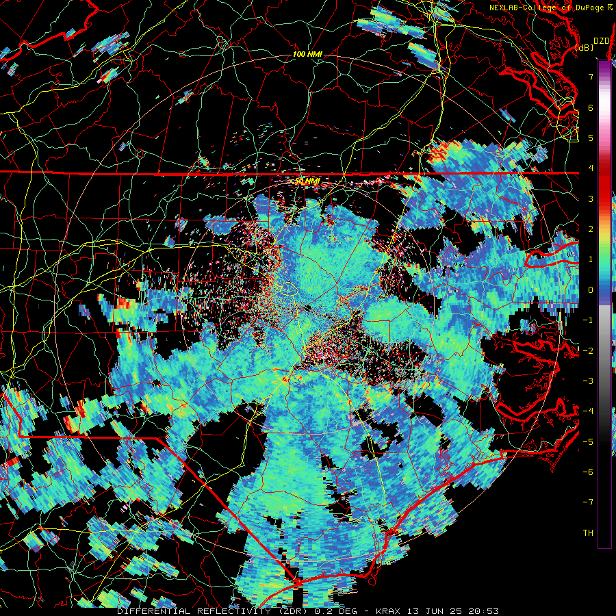This screenshot has width=616, height=616.
Task: Click the "[dB]" unit label above scale
Action: click(x=584, y=47)
